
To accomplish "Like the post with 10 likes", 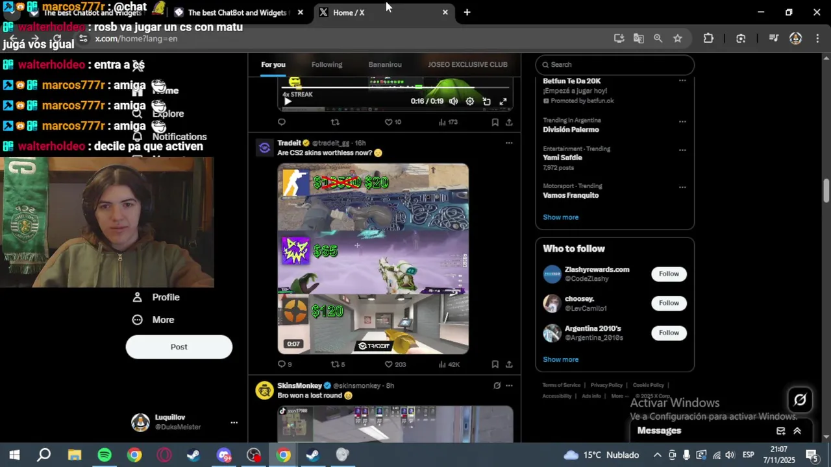I will [393, 122].
